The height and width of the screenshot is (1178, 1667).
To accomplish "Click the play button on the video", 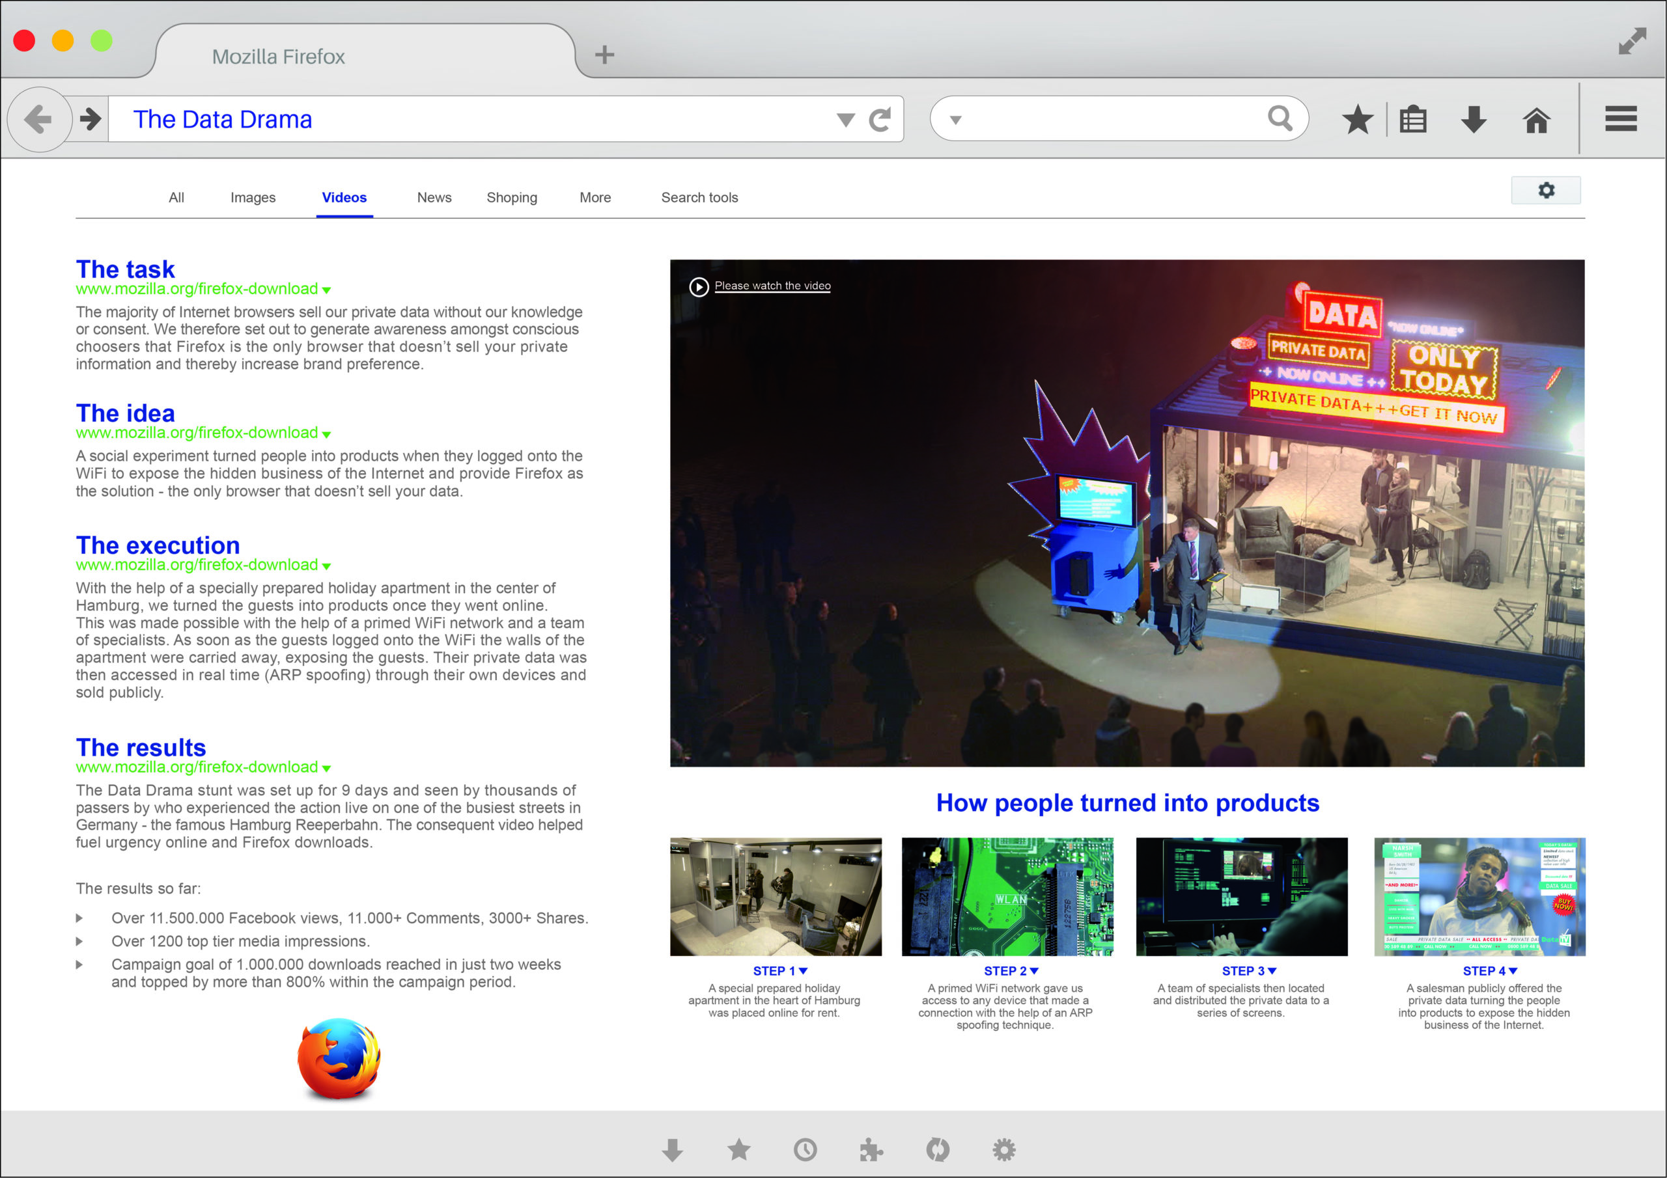I will 700,286.
